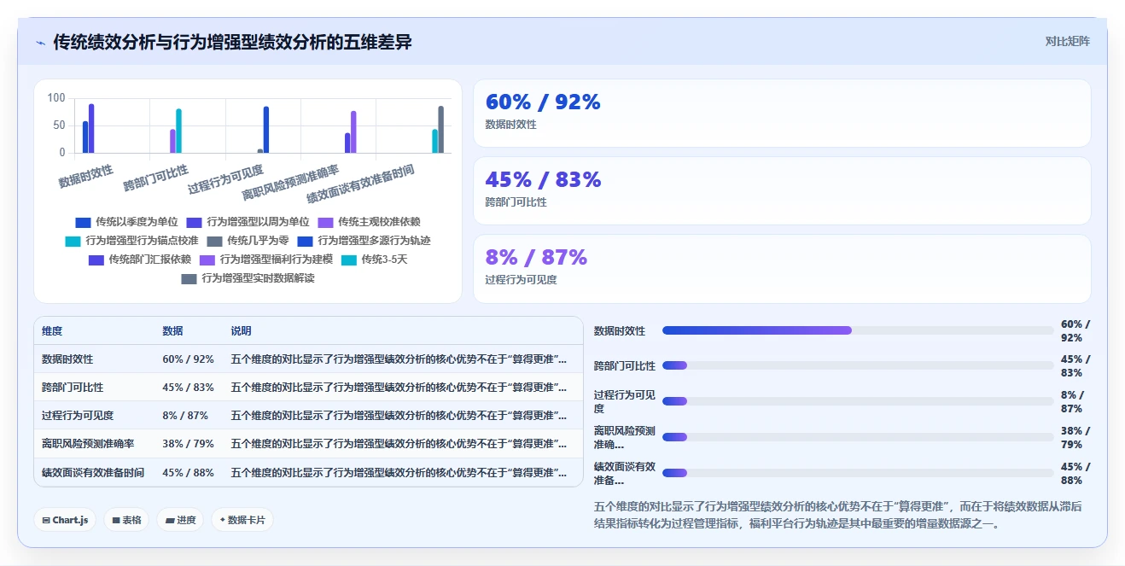Viewport: 1125px width, 566px height.
Task: Click the 表格 chip
Action: 126,520
